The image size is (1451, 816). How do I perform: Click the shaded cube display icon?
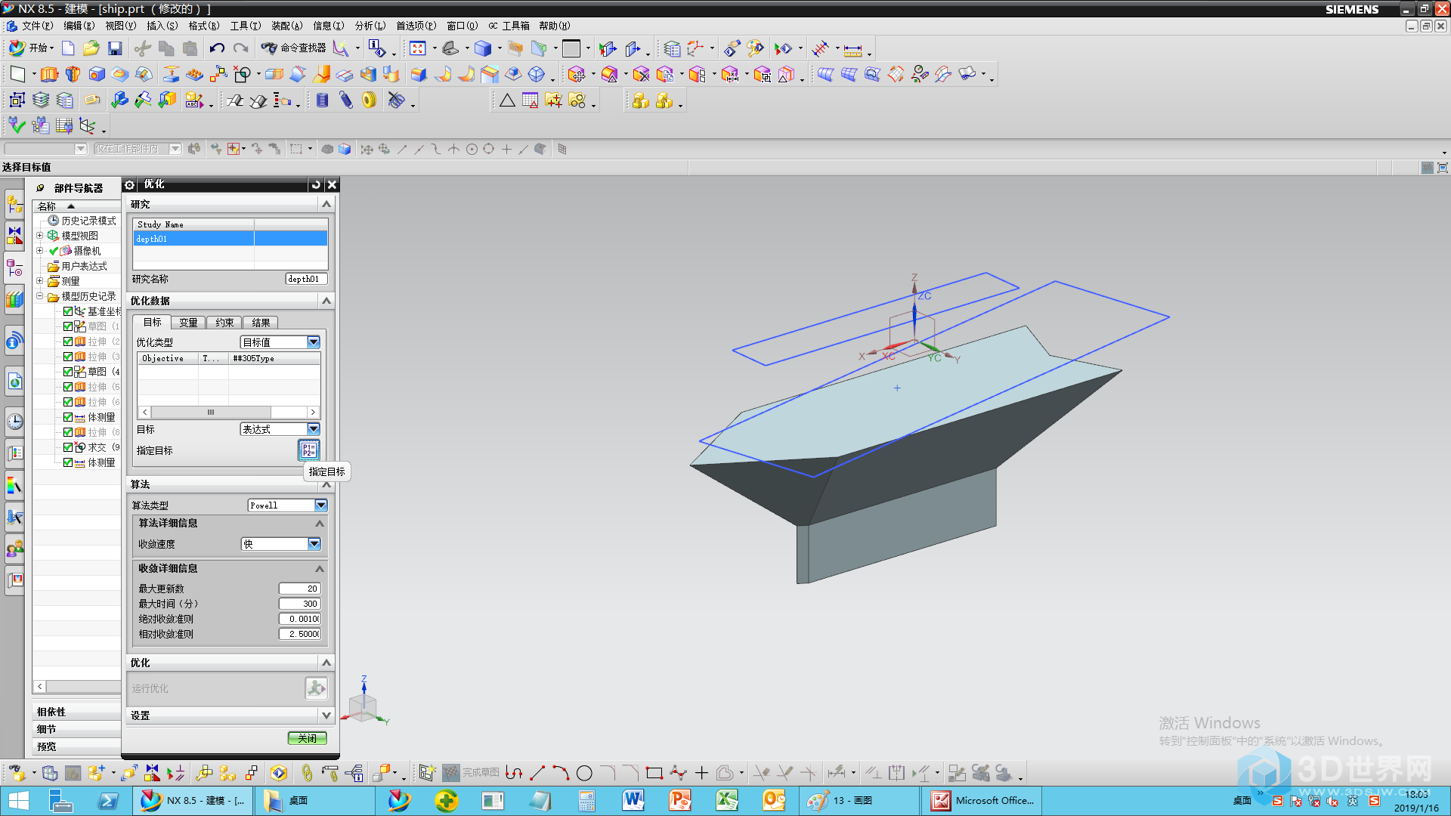[482, 48]
